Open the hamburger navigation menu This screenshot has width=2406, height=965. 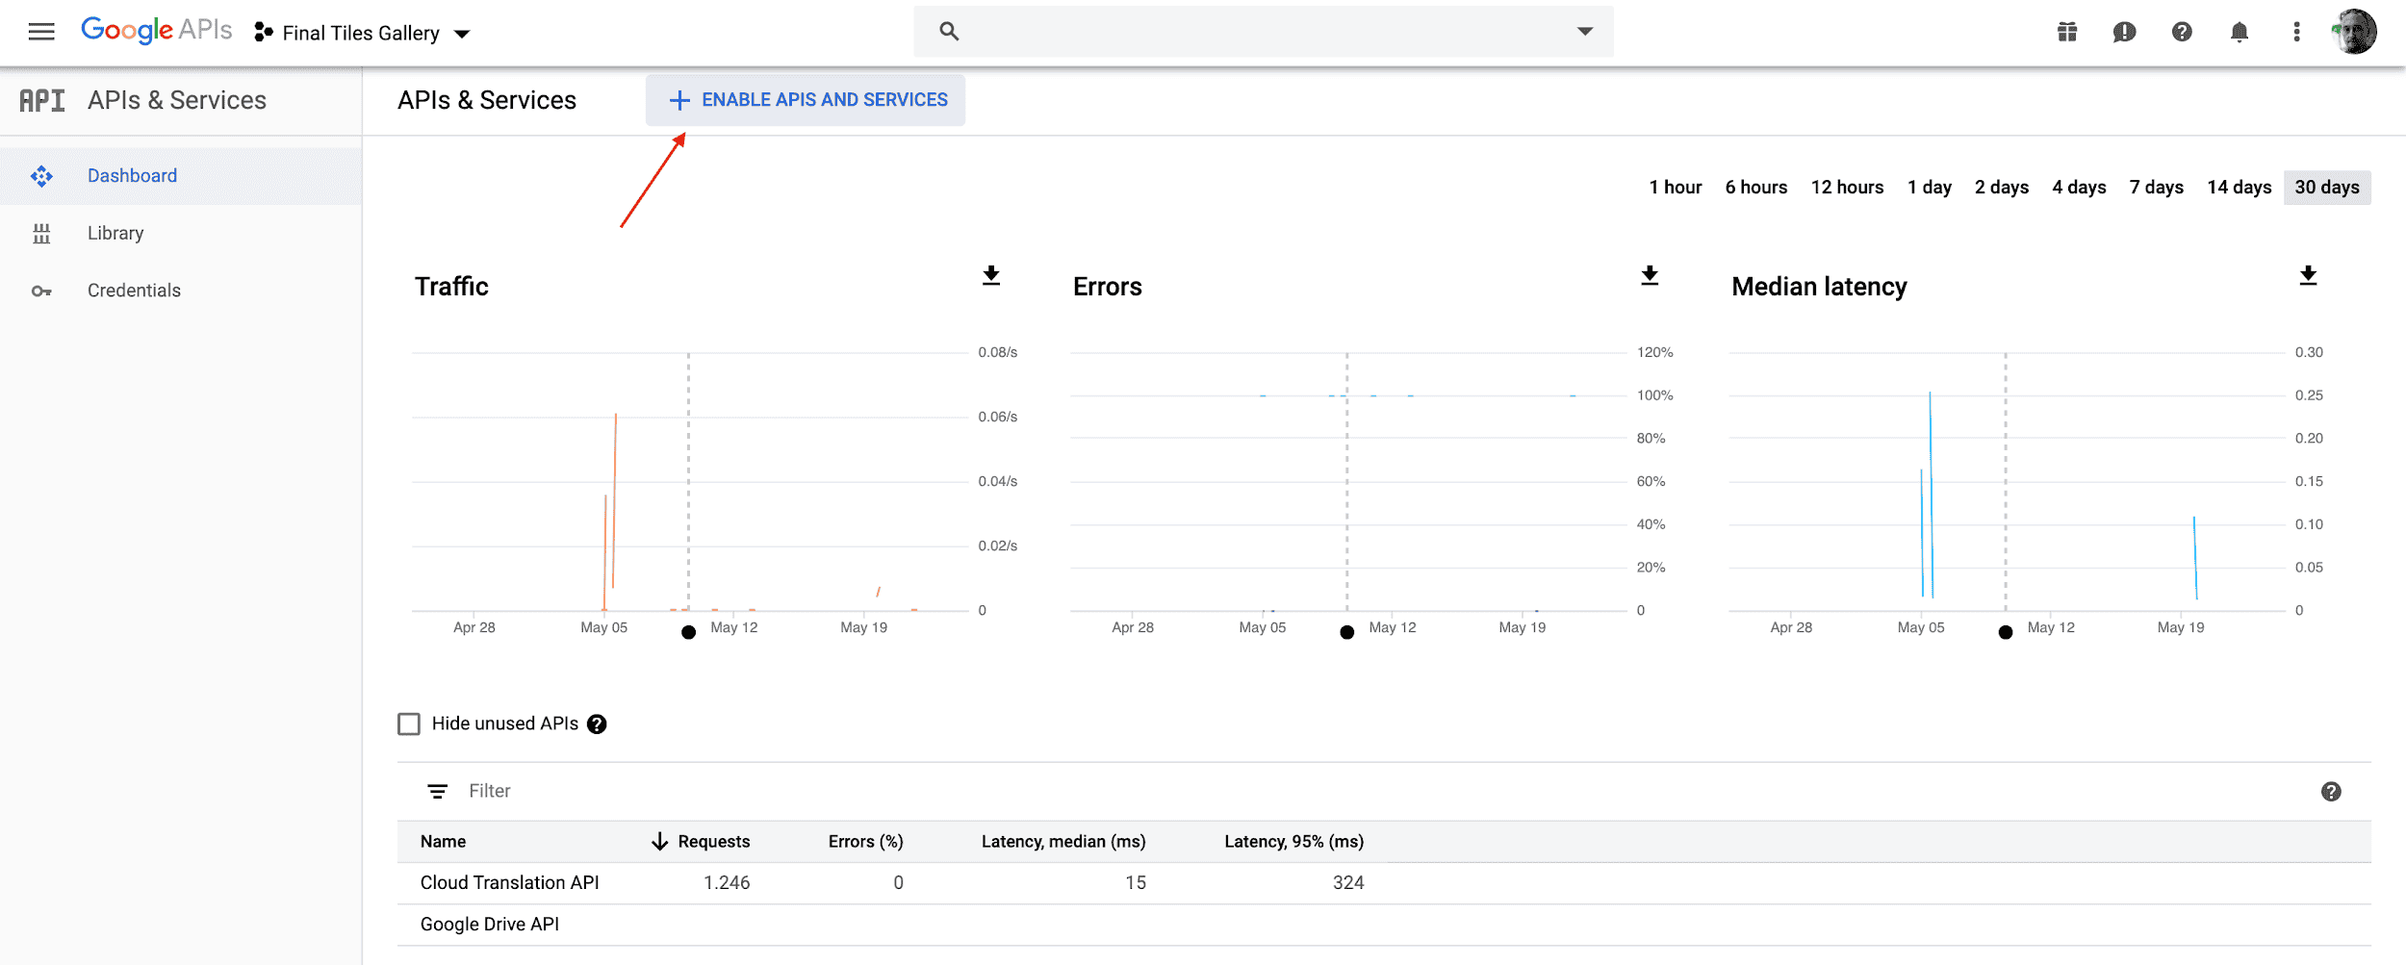click(x=41, y=32)
